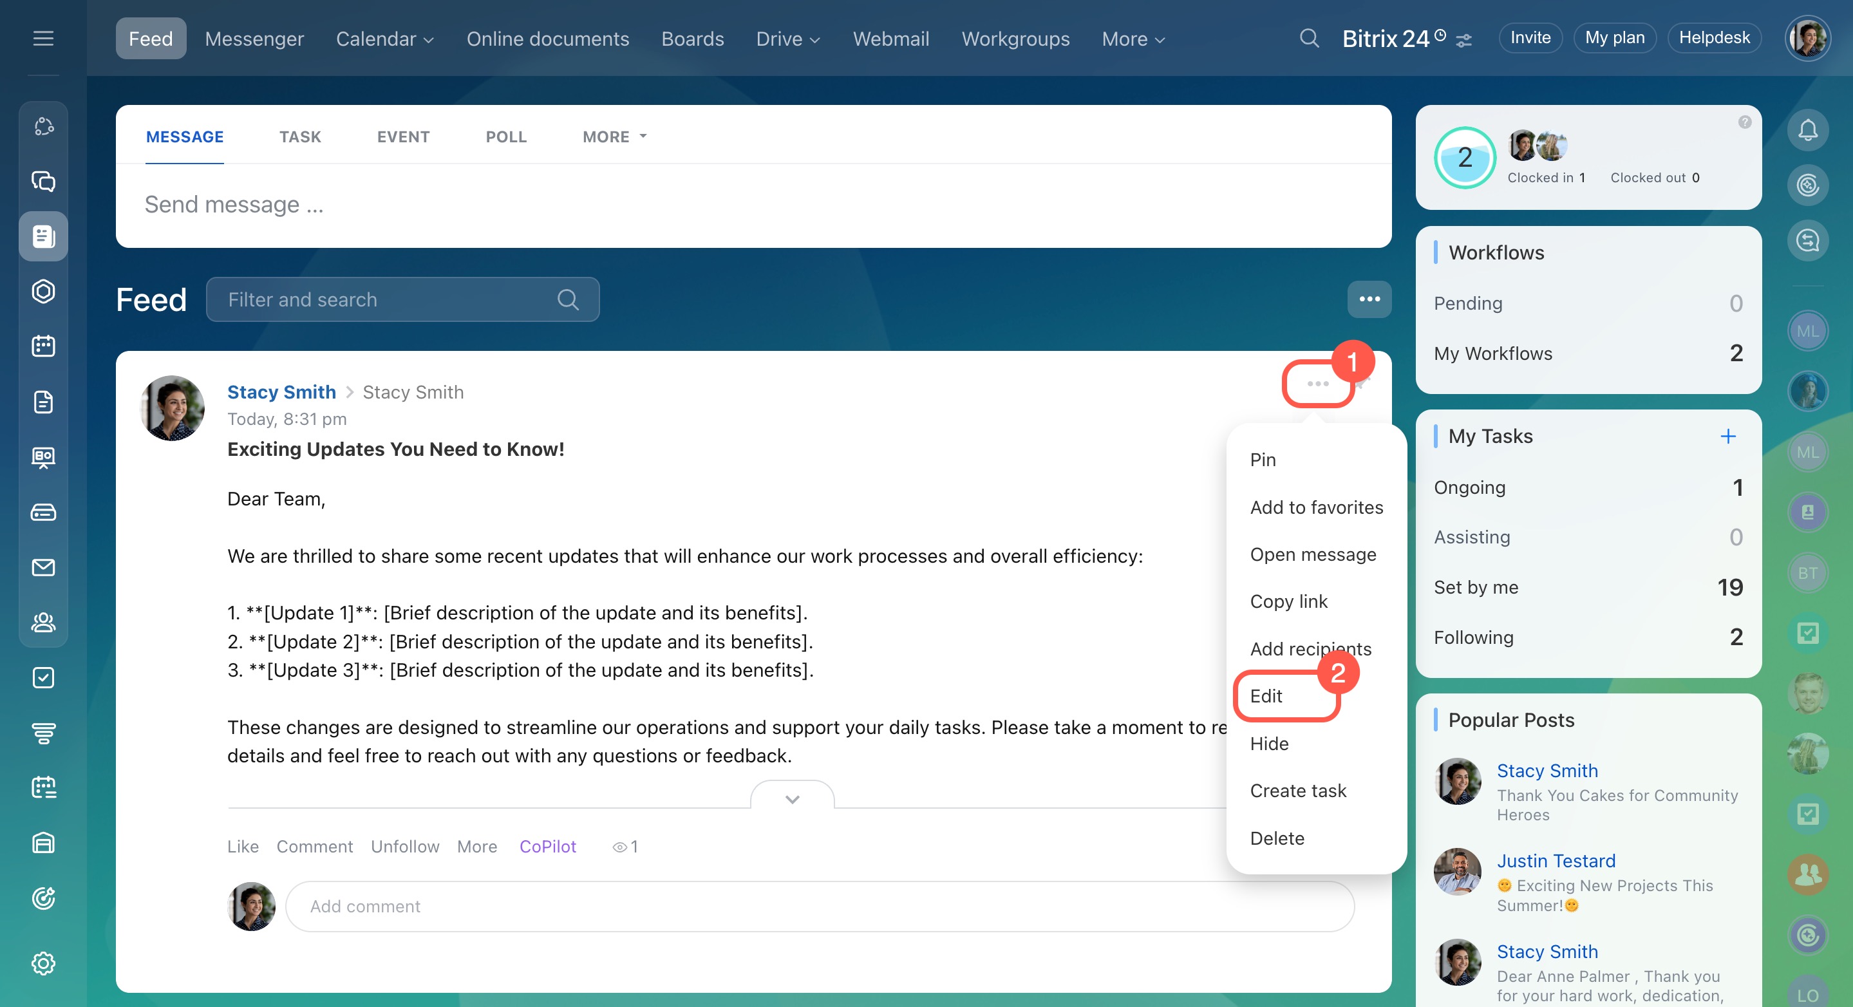Open the hamburger menu in the sidebar
Viewport: 1853px width, 1007px height.
43,38
